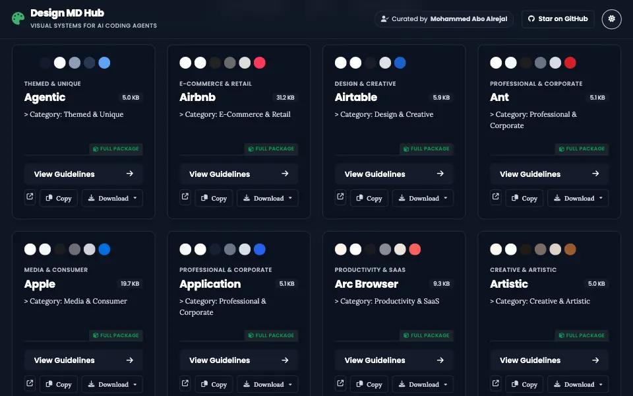Click the 31.2 KB size badge on Airbnb
The image size is (633, 396).
point(286,98)
